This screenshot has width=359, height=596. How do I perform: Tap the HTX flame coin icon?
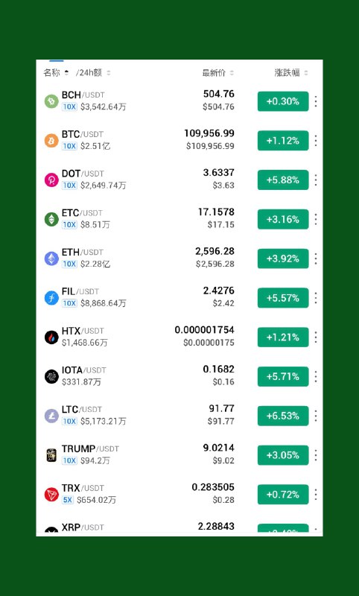click(51, 337)
